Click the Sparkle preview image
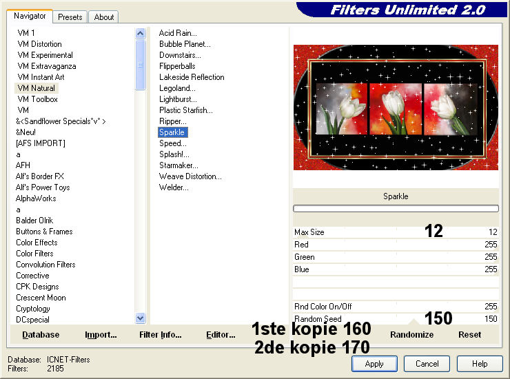The image size is (510, 379). coord(396,107)
